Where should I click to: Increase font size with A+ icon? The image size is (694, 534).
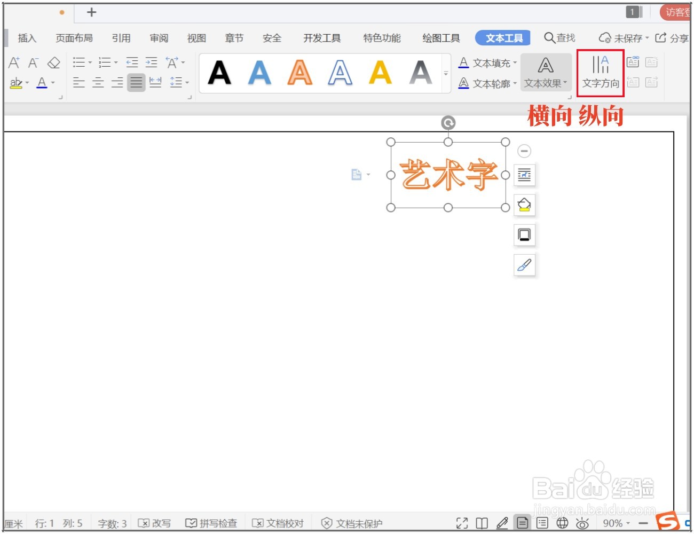tap(14, 62)
